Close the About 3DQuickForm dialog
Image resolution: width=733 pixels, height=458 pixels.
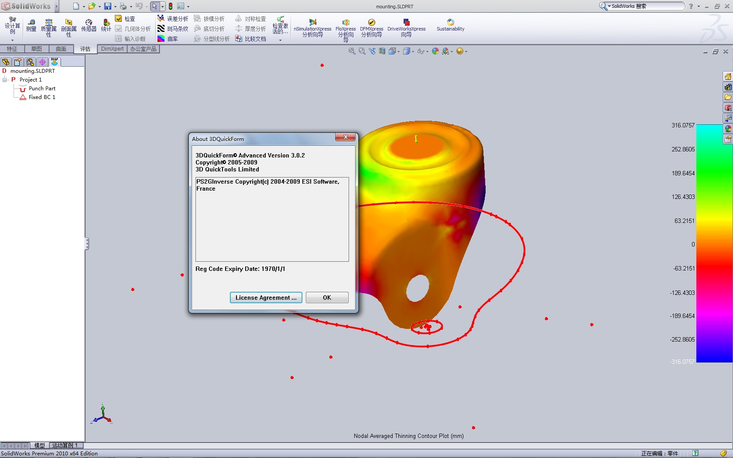(346, 137)
